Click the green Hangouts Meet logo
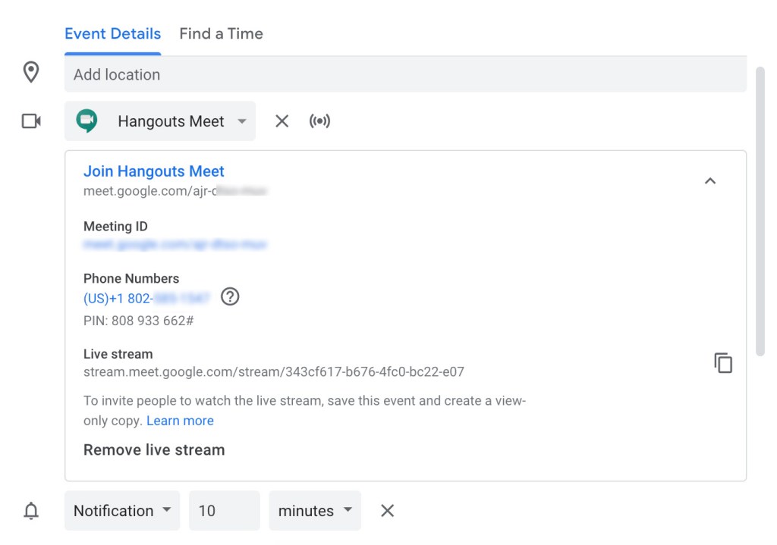 click(88, 121)
